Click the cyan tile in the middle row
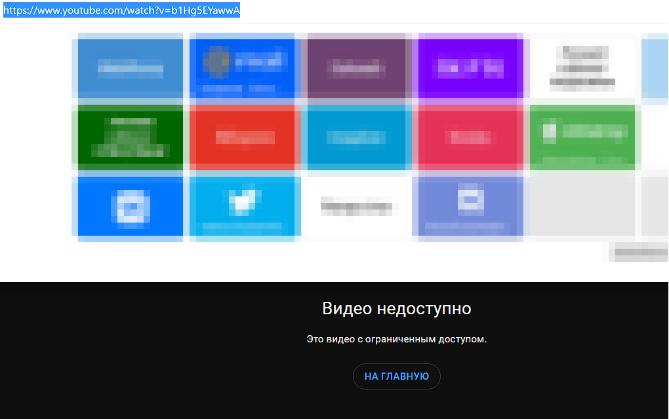The width and height of the screenshot is (669, 419). 357,137
